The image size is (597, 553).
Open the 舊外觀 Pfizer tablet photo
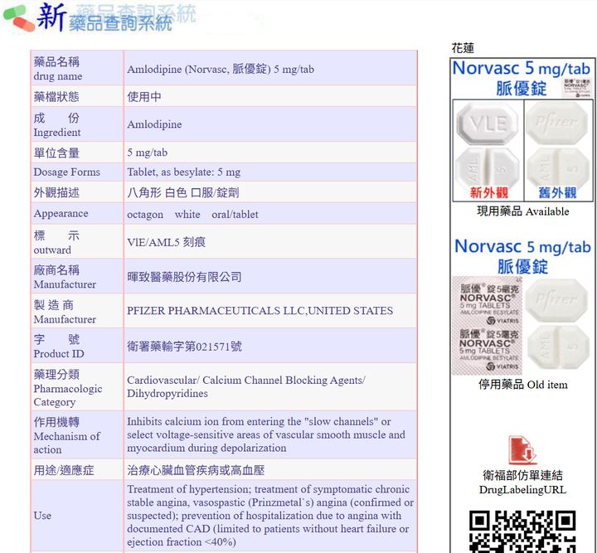[559, 150]
